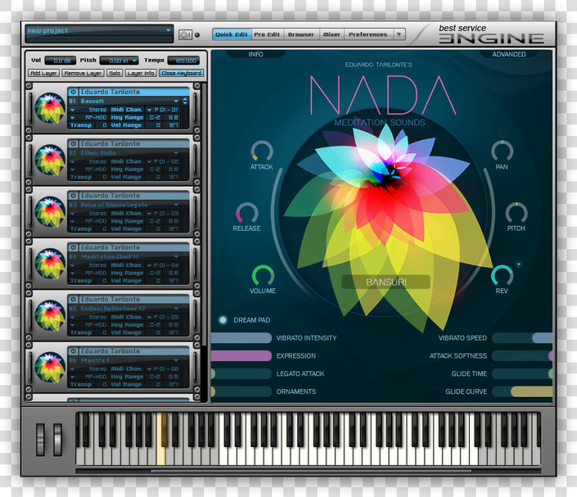Click the Layer Info button

click(141, 73)
